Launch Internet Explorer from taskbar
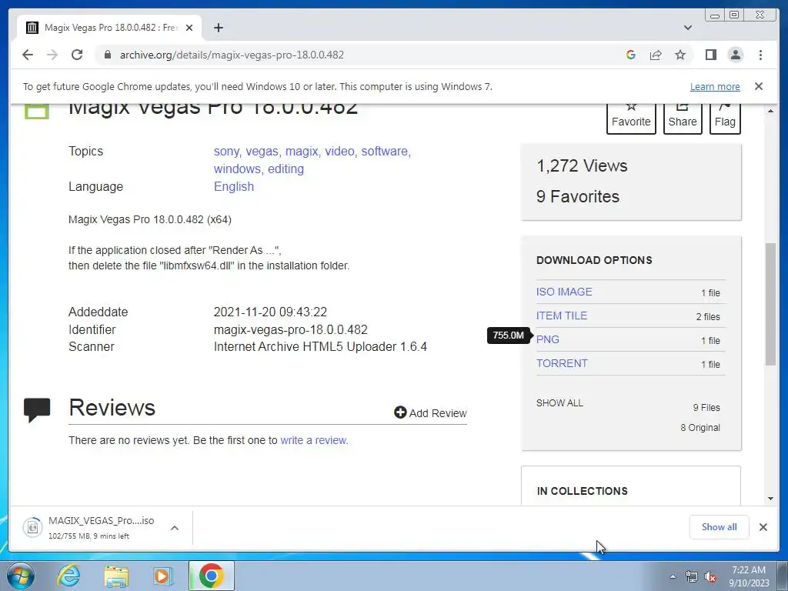This screenshot has height=591, width=788. 68,576
